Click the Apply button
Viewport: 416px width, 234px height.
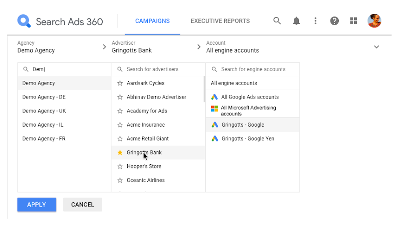[x=37, y=205]
